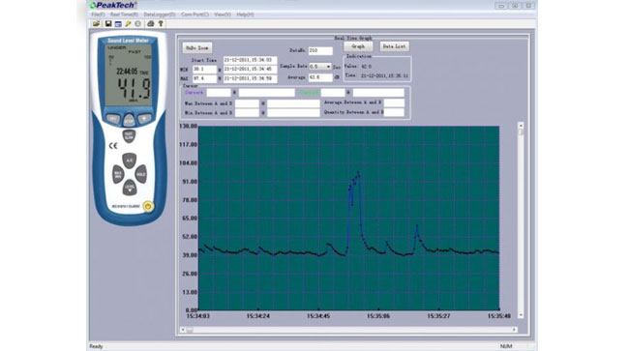
Task: Click the floppy disk Save toolbar icon
Action: coord(108,24)
